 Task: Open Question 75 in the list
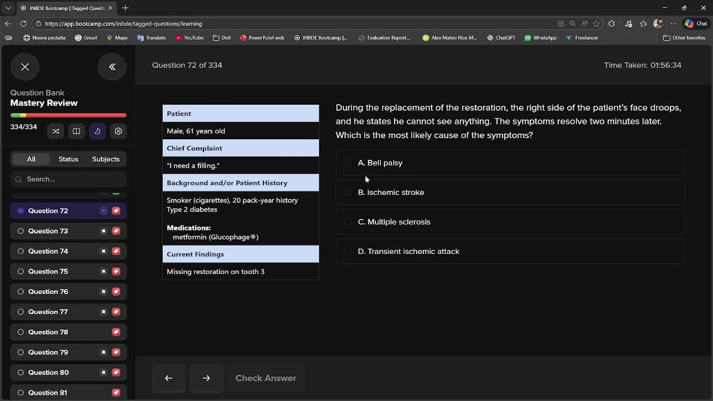(48, 271)
